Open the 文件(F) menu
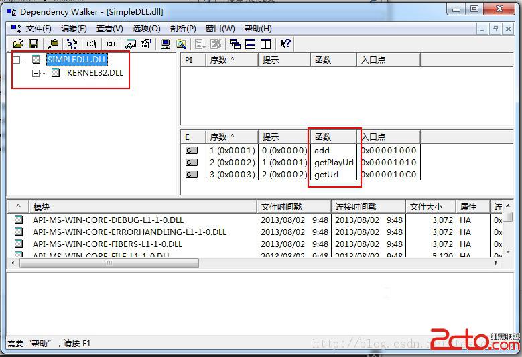522x357 pixels. click(x=39, y=29)
